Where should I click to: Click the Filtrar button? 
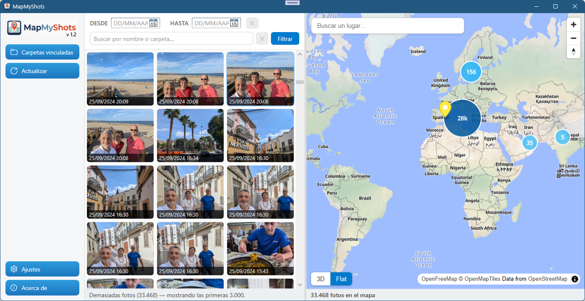pos(285,39)
